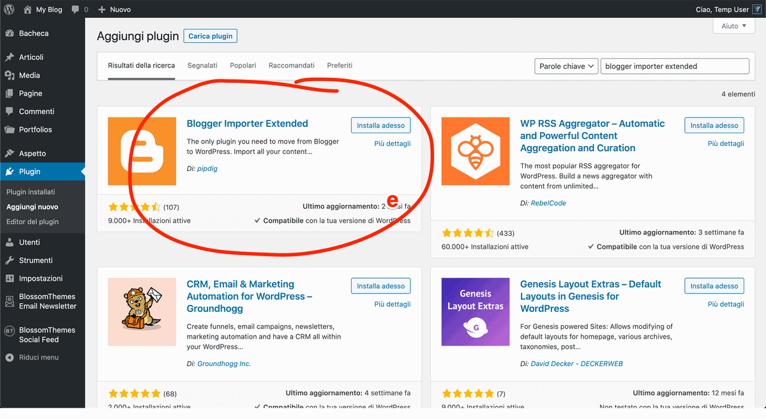
Task: Click the 'Ultimo aggiornamento: 3 settimane fa' text
Action: tap(682, 233)
